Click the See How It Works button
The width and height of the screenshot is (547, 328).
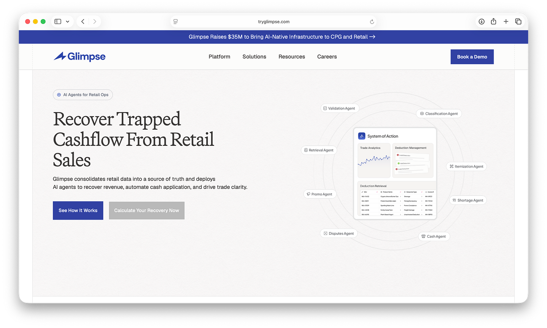click(78, 211)
